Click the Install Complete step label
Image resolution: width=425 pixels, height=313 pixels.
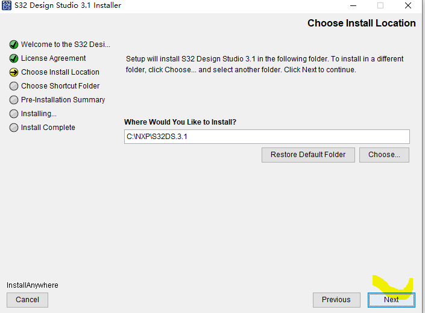tap(48, 128)
